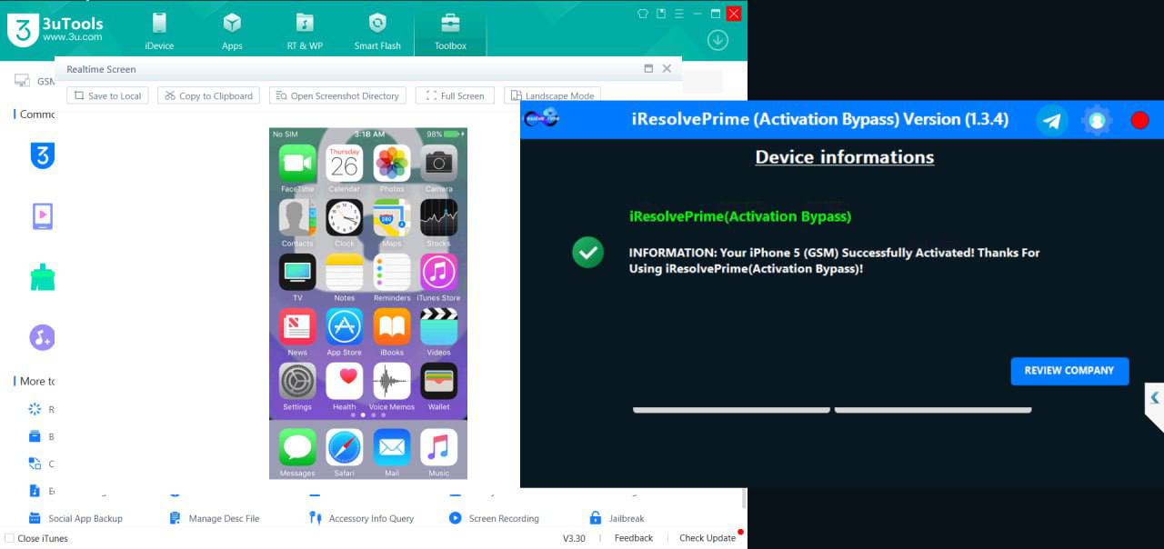Switch Realtime Screen to Full Screen
Screen dimensions: 1164x549
(455, 95)
